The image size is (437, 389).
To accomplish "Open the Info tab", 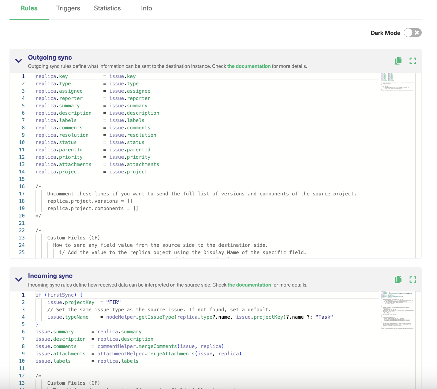I will click(146, 8).
